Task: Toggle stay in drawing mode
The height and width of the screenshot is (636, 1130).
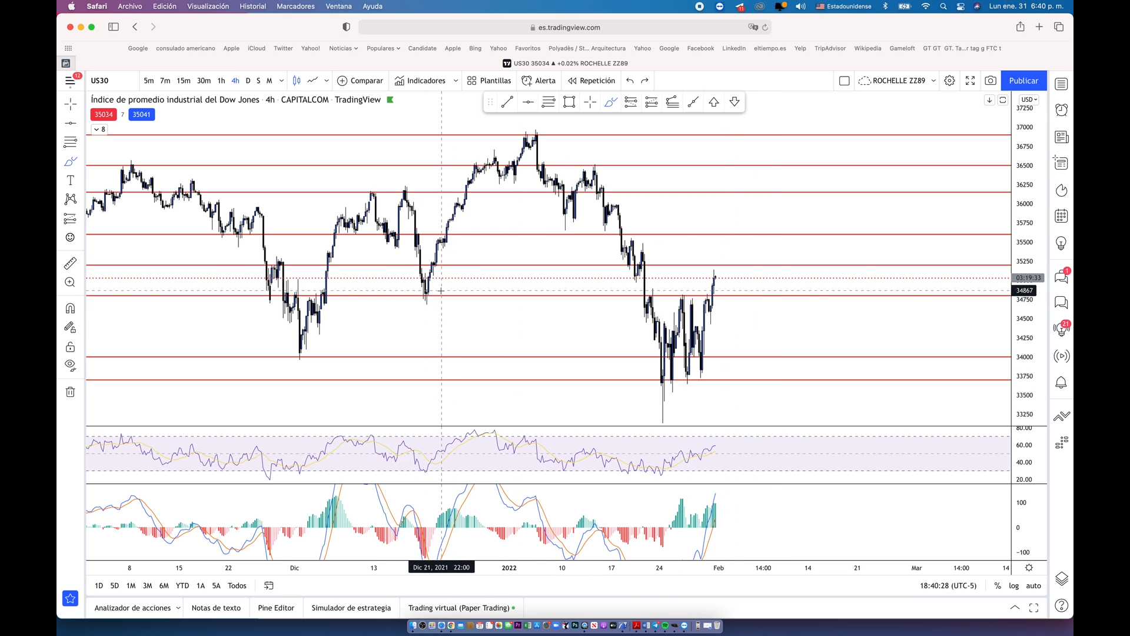Action: point(71,327)
